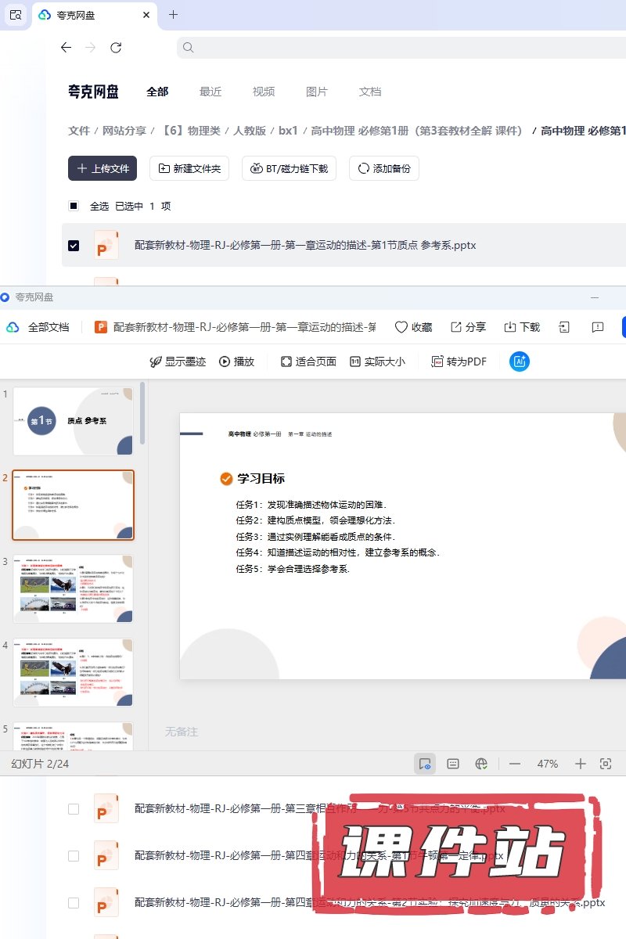Switch to the 视频 tab

264,92
